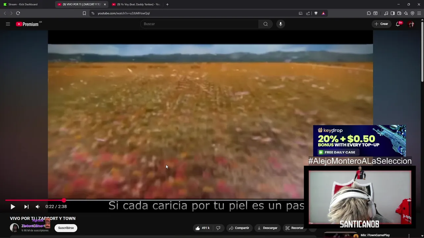Go back in browser history
Viewport: 424px width, 238px height.
(5, 13)
